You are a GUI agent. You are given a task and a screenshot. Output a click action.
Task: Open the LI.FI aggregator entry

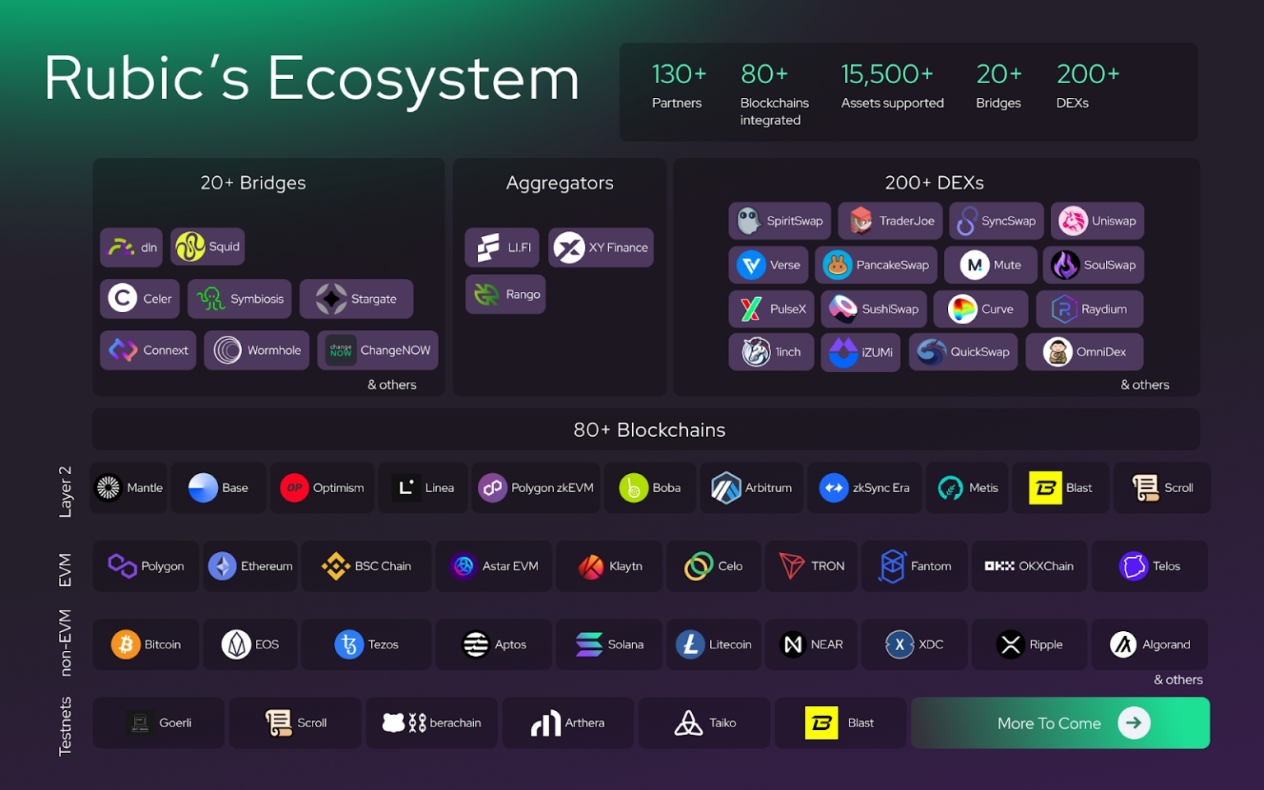(x=501, y=247)
